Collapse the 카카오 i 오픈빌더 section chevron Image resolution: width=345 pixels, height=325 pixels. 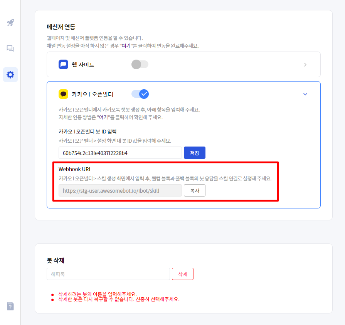click(x=305, y=94)
